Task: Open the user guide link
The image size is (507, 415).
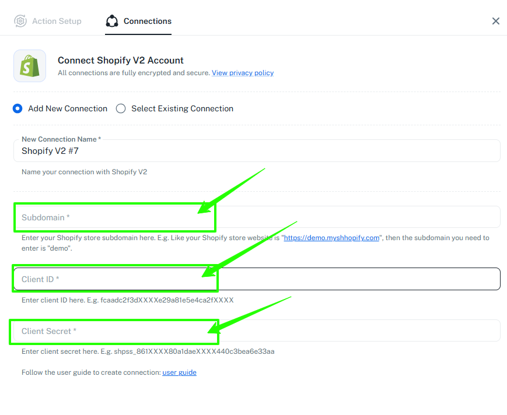Action: point(179,372)
